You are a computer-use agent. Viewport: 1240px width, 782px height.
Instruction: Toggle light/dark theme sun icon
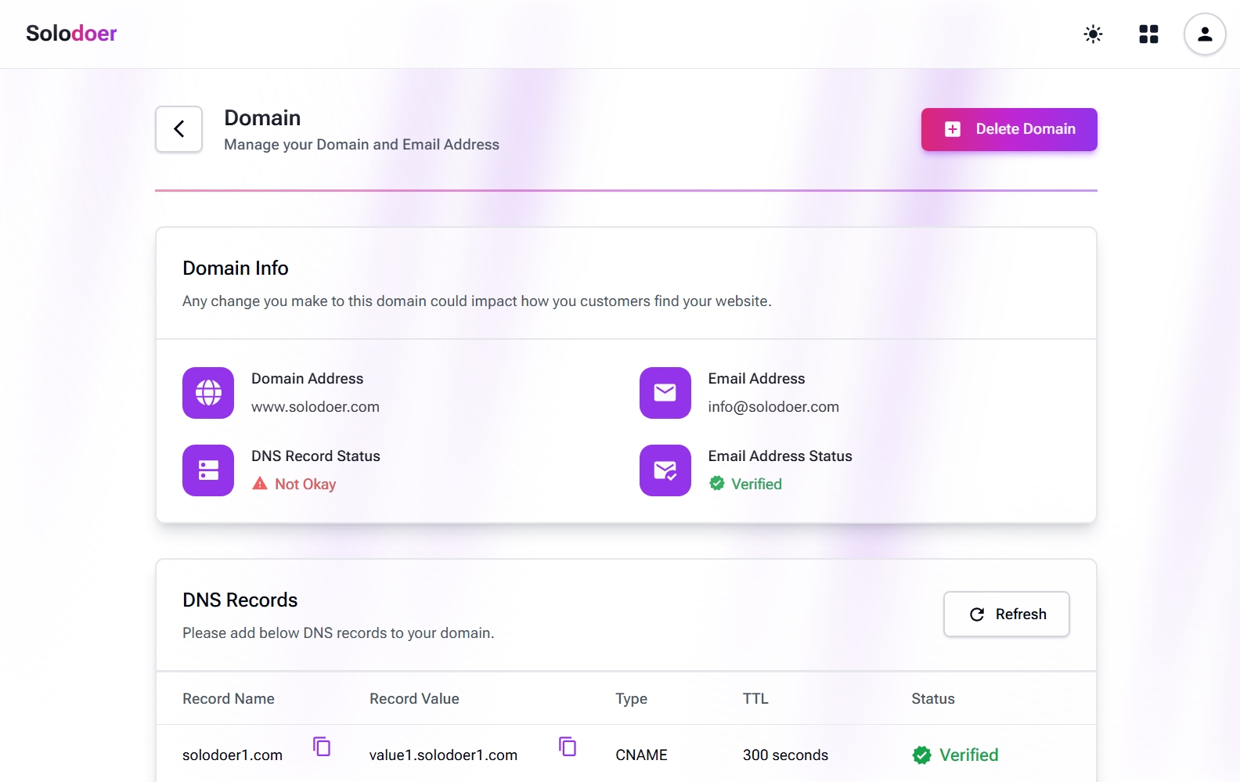point(1093,34)
